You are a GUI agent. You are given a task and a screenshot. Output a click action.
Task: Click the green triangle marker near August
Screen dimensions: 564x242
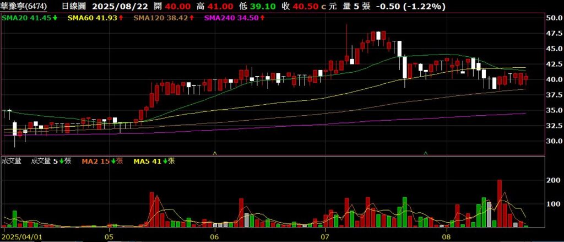[426, 152]
